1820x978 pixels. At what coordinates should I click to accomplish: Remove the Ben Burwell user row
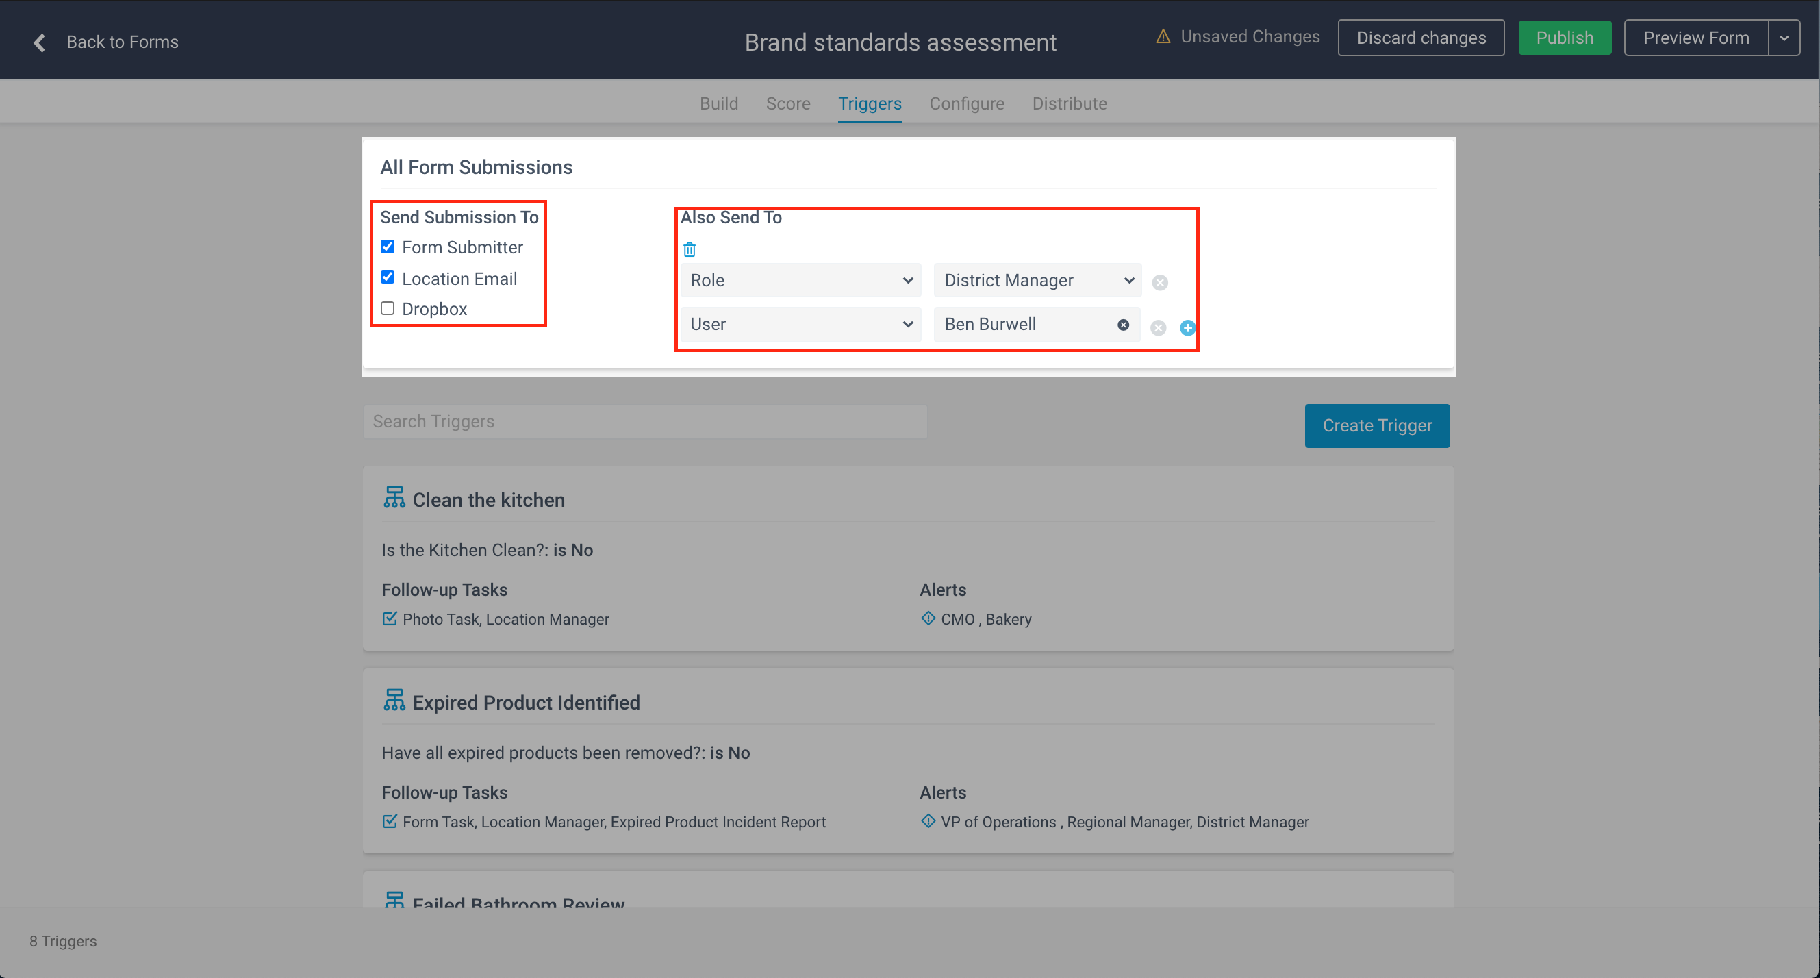1158,327
